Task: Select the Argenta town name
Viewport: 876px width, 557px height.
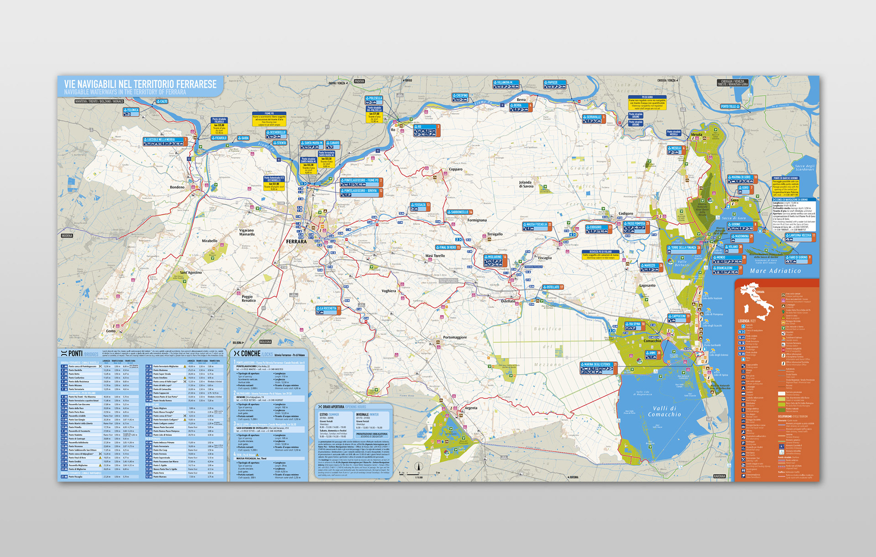Action: click(471, 408)
